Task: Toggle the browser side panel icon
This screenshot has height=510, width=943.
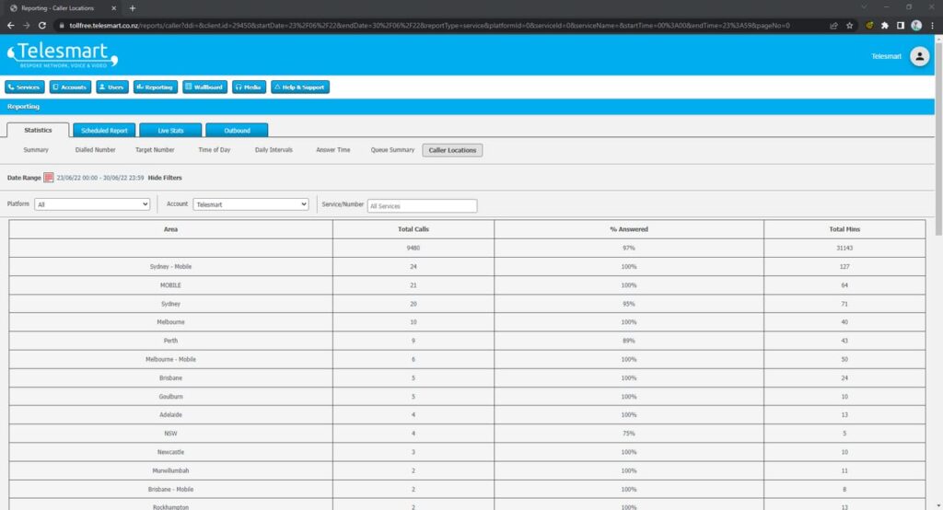Action: 901,25
